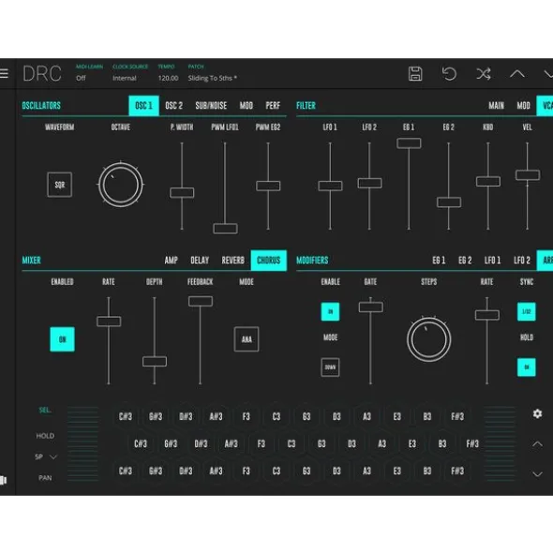Click the P. WIDTH slider handle
This screenshot has height=554, width=553.
pyautogui.click(x=182, y=192)
